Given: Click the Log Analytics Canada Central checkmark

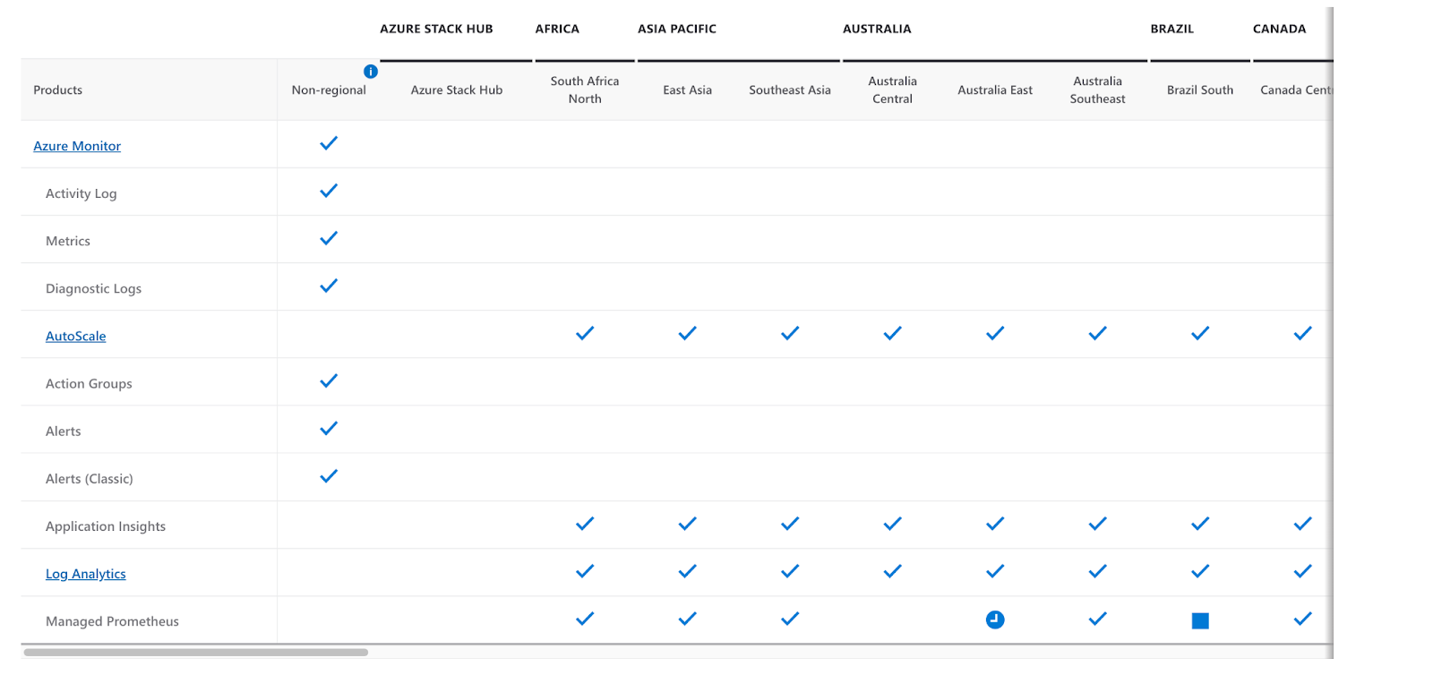Looking at the screenshot, I should point(1303,571).
